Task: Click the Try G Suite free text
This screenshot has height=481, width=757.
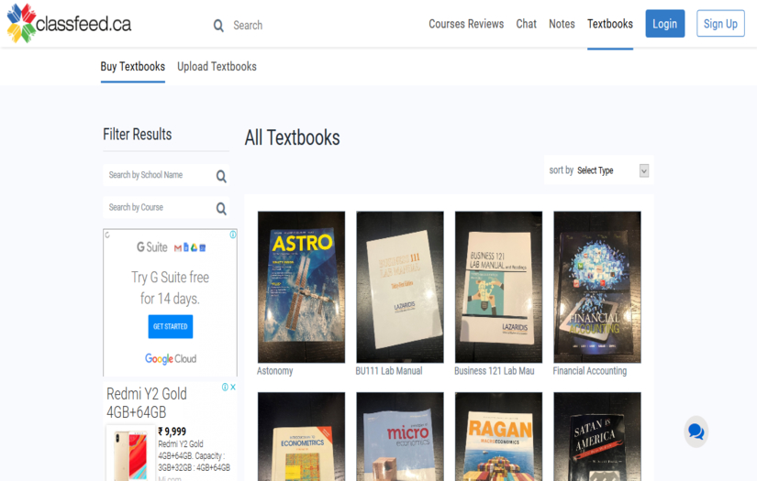Action: [171, 288]
